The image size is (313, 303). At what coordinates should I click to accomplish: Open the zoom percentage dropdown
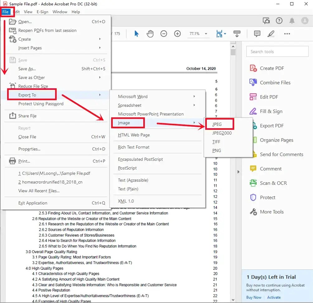pyautogui.click(x=198, y=33)
